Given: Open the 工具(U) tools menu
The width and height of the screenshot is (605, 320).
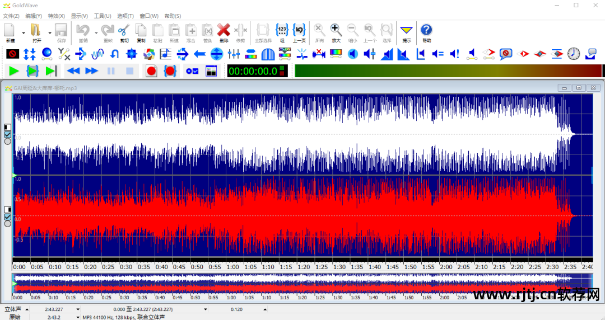Looking at the screenshot, I should 103,16.
